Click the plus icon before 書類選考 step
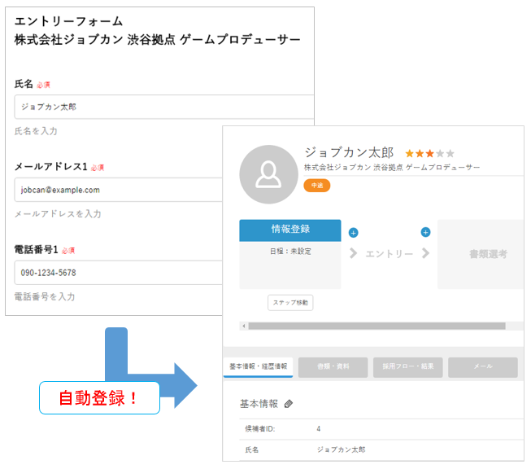Image resolution: width=531 pixels, height=469 pixels. pos(425,232)
